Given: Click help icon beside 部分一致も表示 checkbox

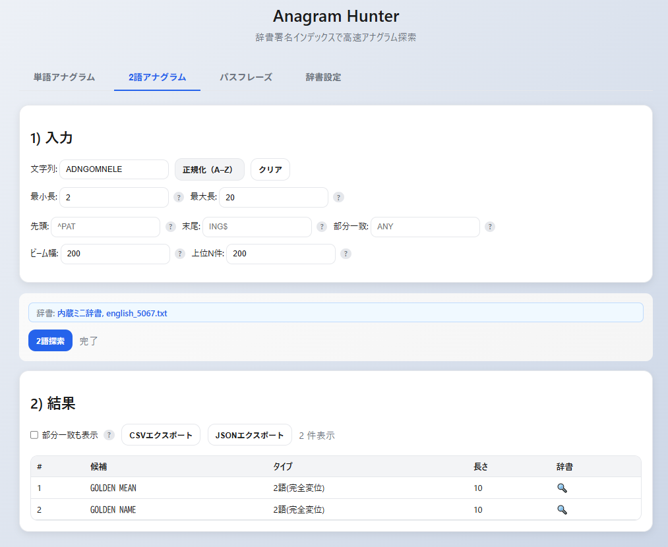Looking at the screenshot, I should [x=109, y=435].
